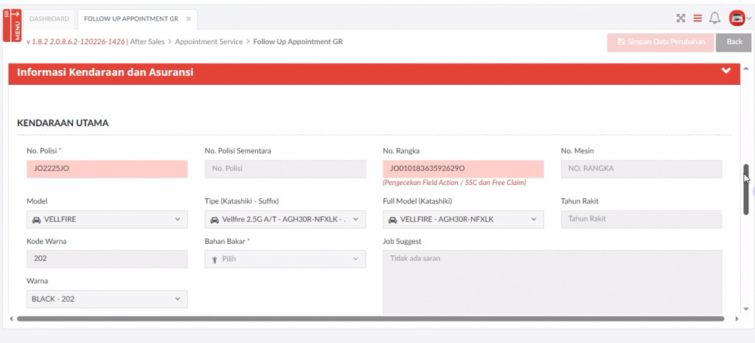
Task: Open the red list menu icon
Action: 697,18
